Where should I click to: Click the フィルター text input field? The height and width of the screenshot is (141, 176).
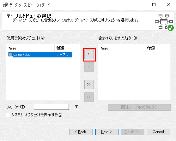(51, 107)
